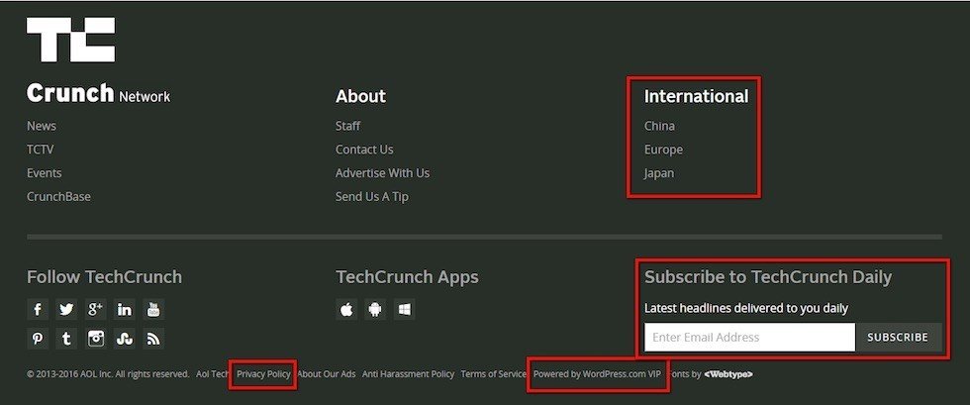Open Advertise With Us
Viewport: 970px width, 405px height.
[x=382, y=172]
